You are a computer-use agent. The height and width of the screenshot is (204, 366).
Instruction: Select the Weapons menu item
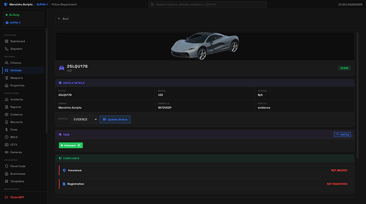[23, 78]
